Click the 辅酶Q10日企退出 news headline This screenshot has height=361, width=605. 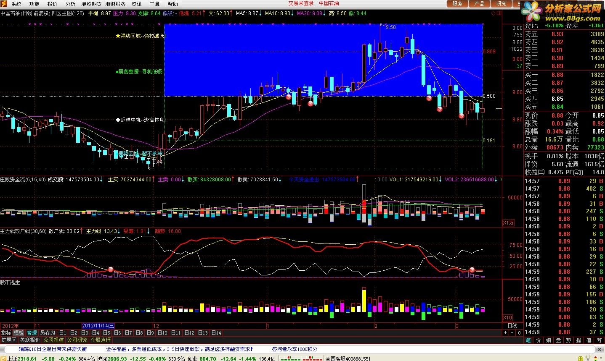[x=53, y=349]
